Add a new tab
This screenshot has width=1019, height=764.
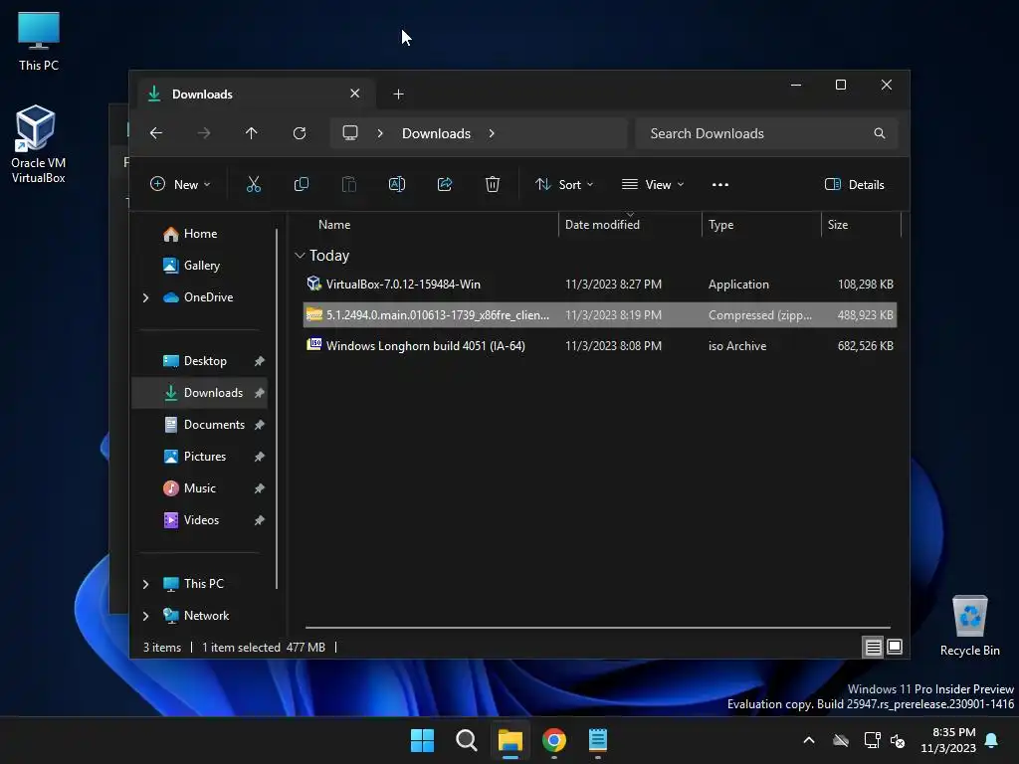coord(398,95)
